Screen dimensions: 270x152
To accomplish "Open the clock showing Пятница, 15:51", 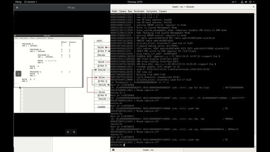I will pyautogui.click(x=135, y=2).
